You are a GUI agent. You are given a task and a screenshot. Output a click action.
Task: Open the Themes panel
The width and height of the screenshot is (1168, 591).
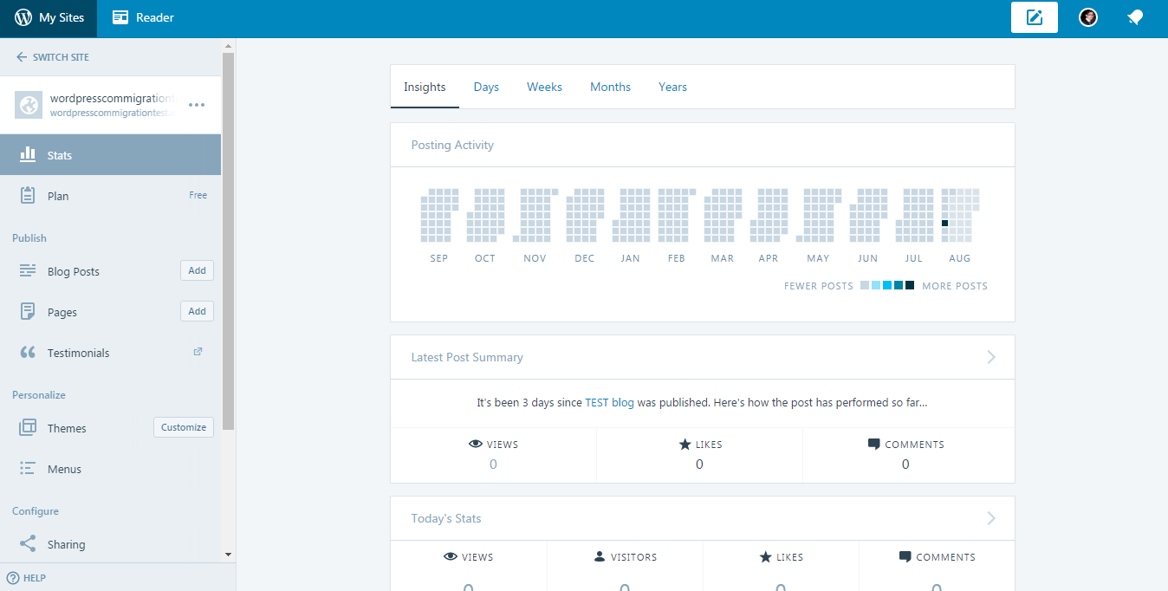pyautogui.click(x=68, y=427)
